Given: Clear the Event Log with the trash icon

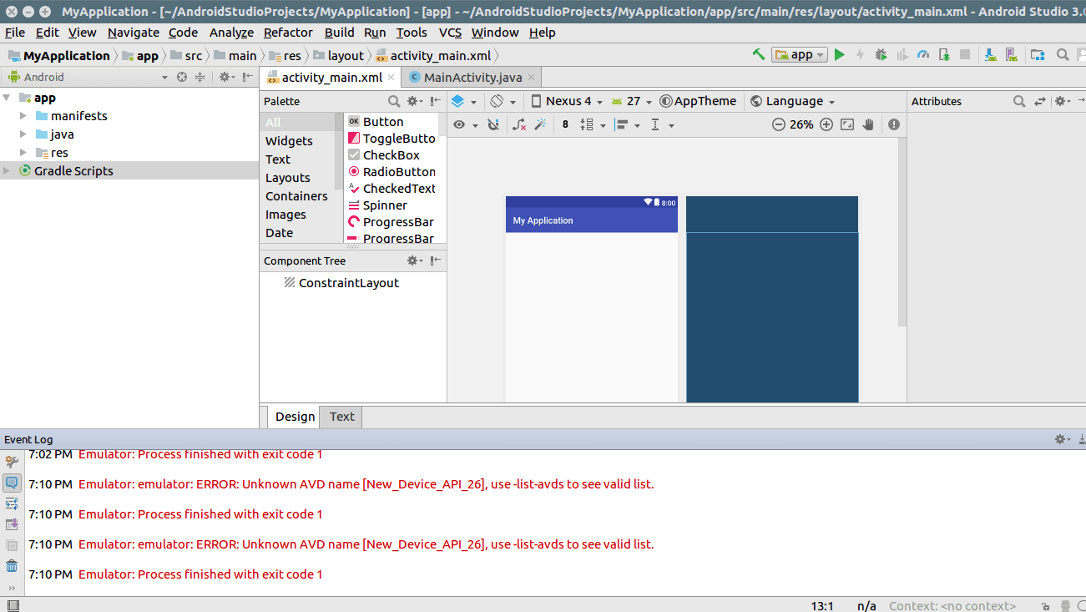Looking at the screenshot, I should (x=11, y=565).
